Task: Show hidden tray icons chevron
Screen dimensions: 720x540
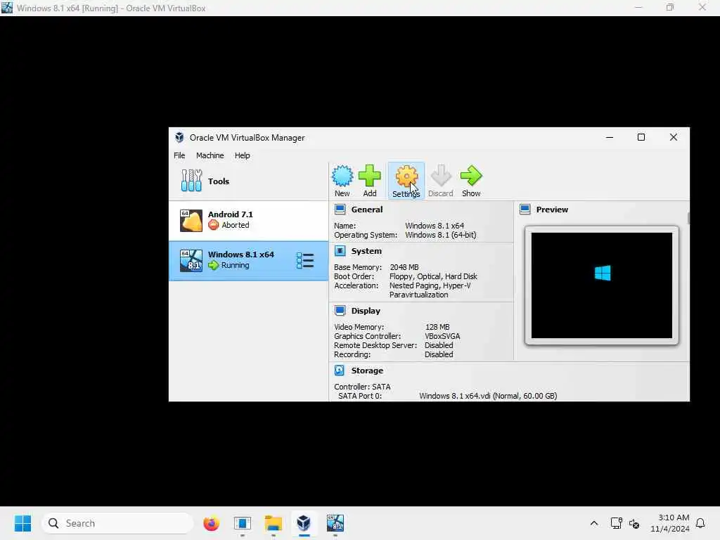Action: (593, 523)
